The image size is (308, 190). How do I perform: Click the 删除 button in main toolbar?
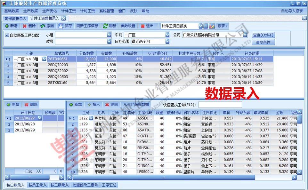tap(29, 26)
